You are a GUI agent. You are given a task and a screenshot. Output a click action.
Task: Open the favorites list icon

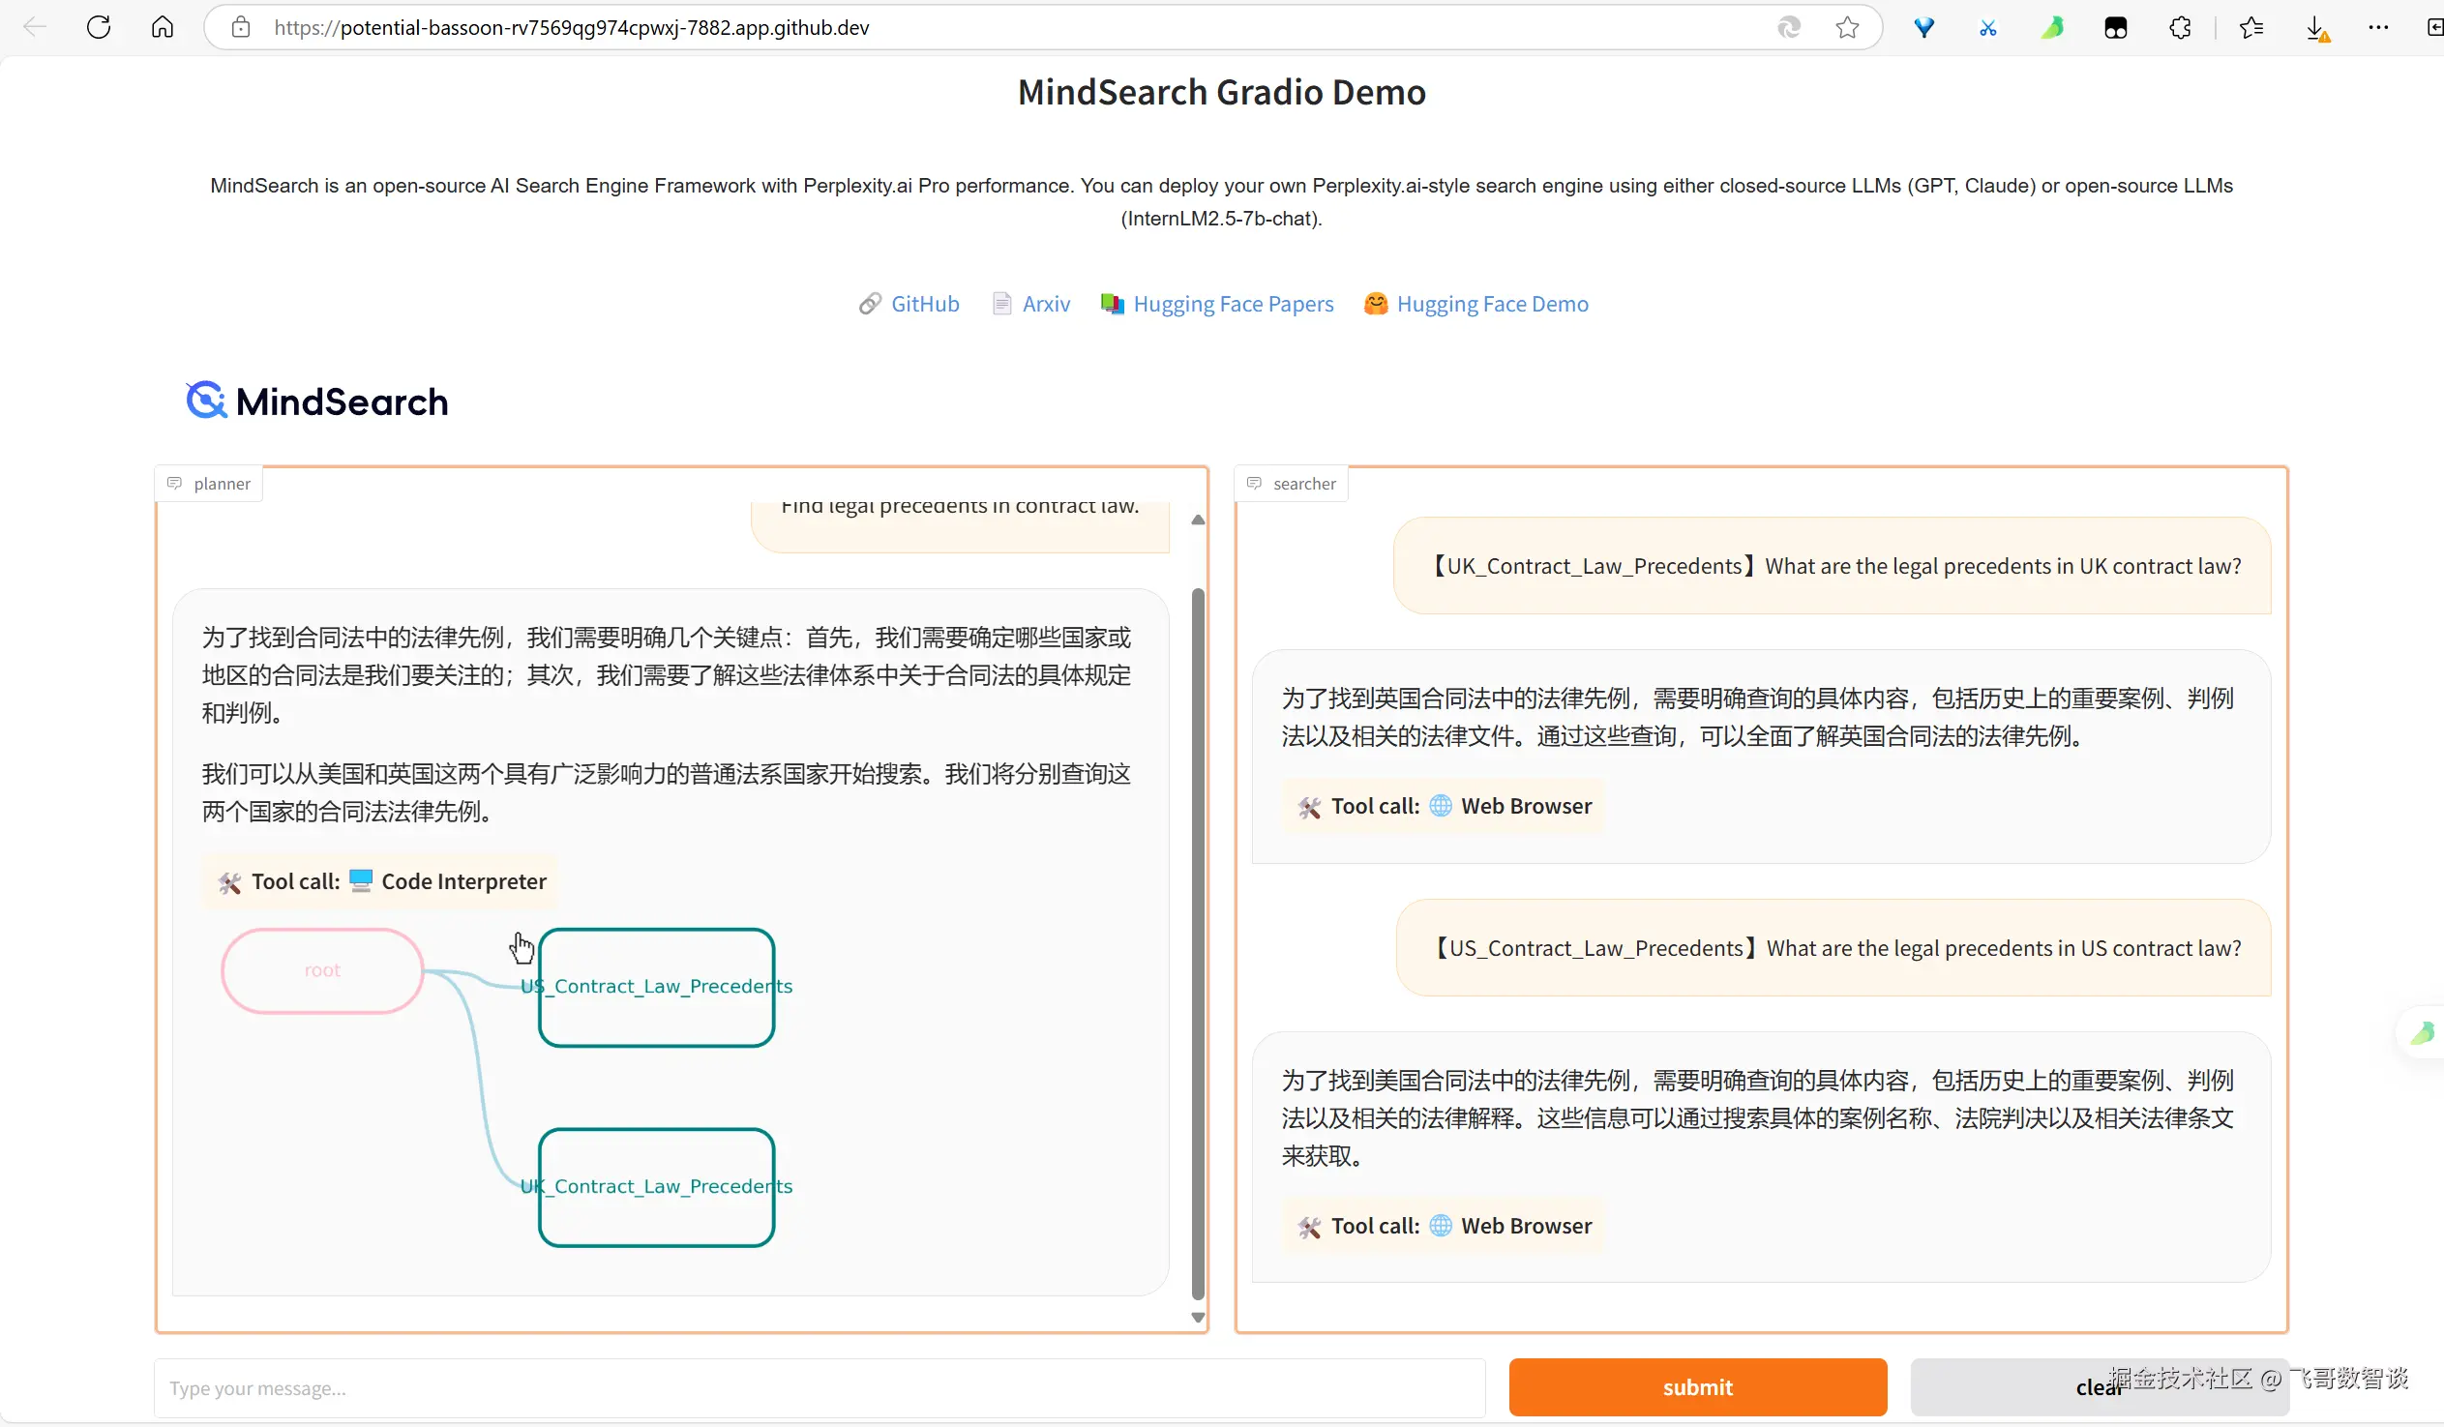point(2251,27)
